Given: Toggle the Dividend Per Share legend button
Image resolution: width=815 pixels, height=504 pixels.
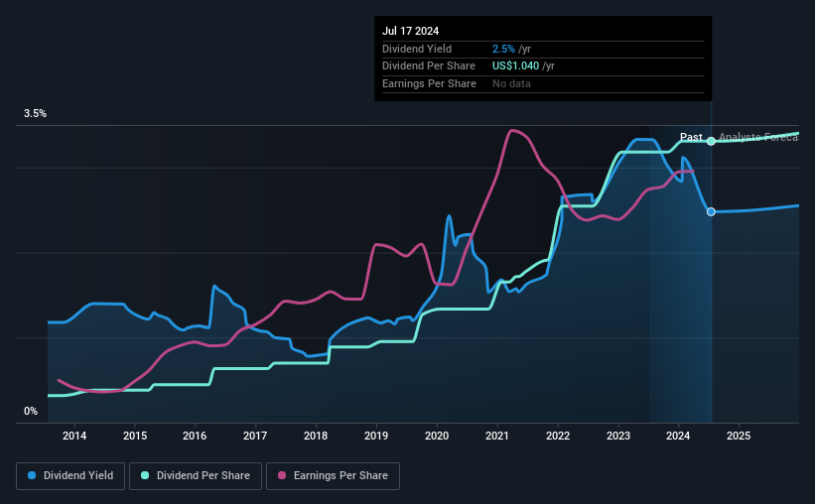Looking at the screenshot, I should click(196, 476).
